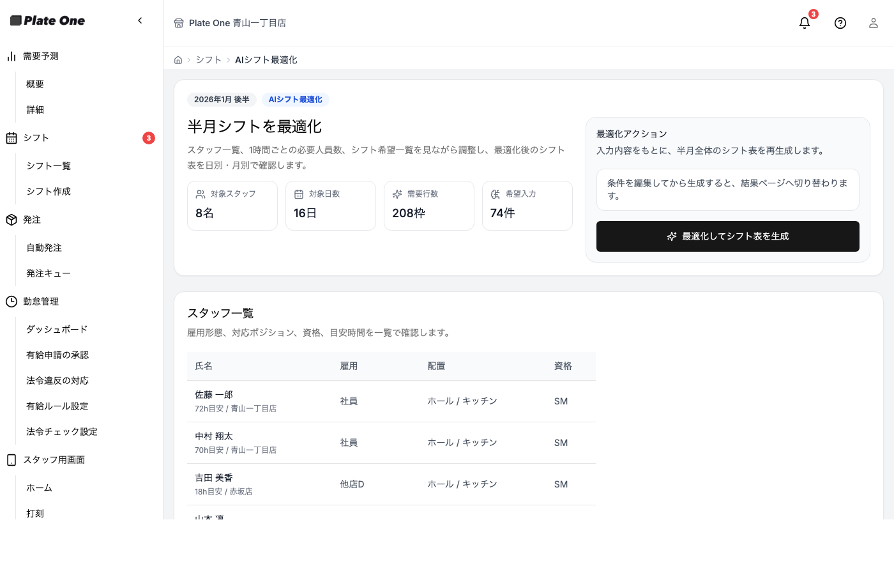894x575 pixels.
Task: Open 法令チェック設定 in sidebar
Action: point(62,432)
